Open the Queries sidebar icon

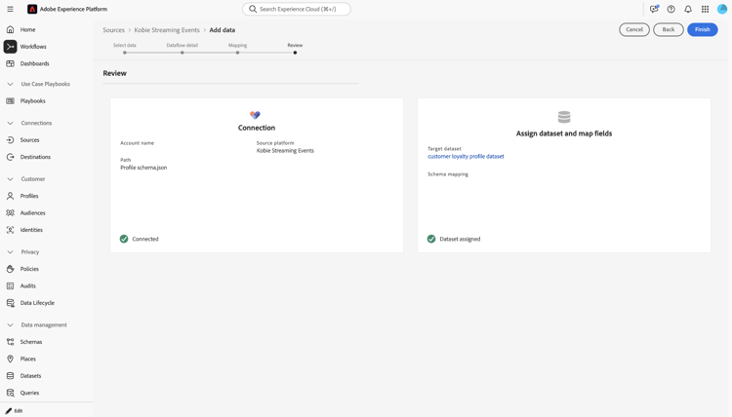tap(10, 393)
